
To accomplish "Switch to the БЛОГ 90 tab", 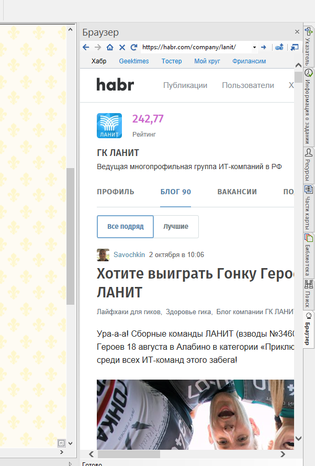I will [175, 192].
